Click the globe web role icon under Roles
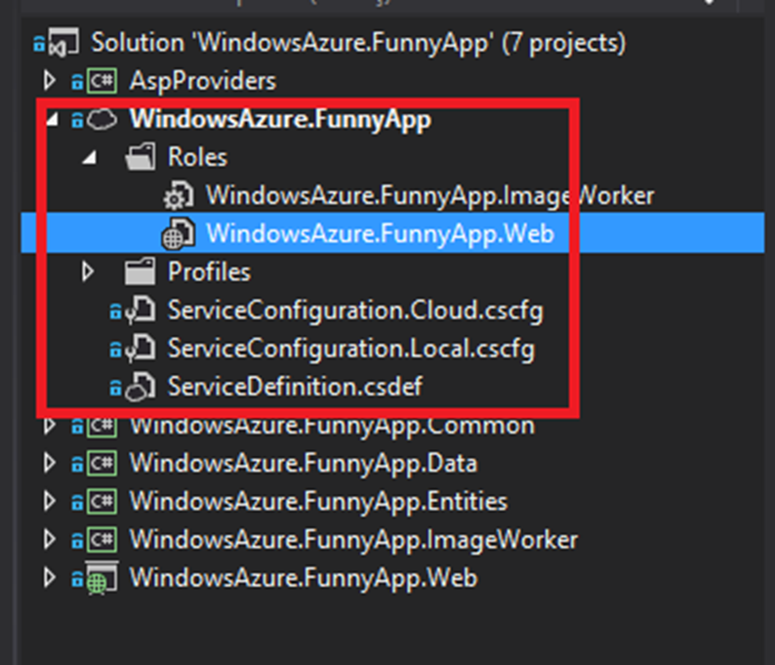This screenshot has width=775, height=665. (x=179, y=233)
